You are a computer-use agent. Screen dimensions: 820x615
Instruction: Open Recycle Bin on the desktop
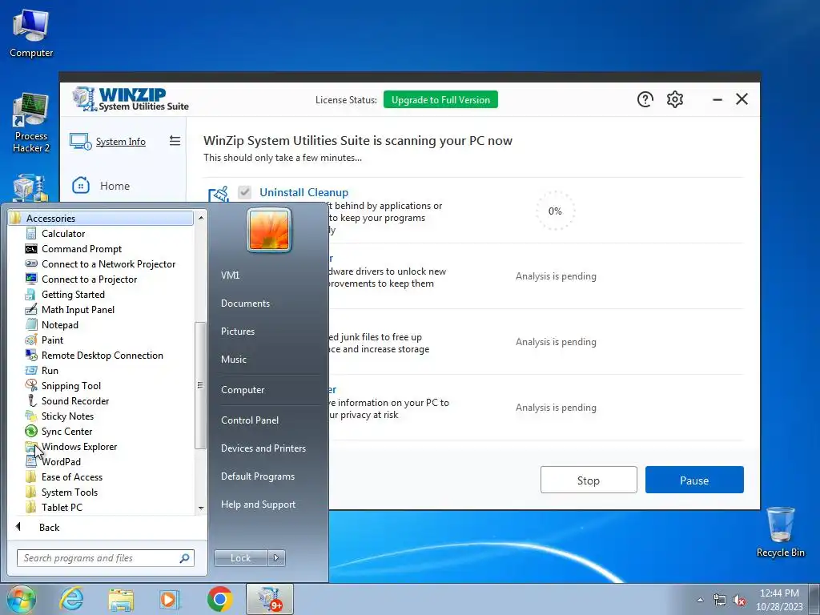780,532
